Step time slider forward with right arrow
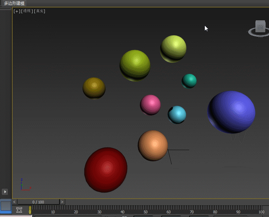This screenshot has height=217, width=269. (62, 202)
